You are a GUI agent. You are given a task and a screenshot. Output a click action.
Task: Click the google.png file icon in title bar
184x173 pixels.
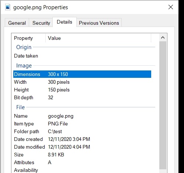pos(8,7)
